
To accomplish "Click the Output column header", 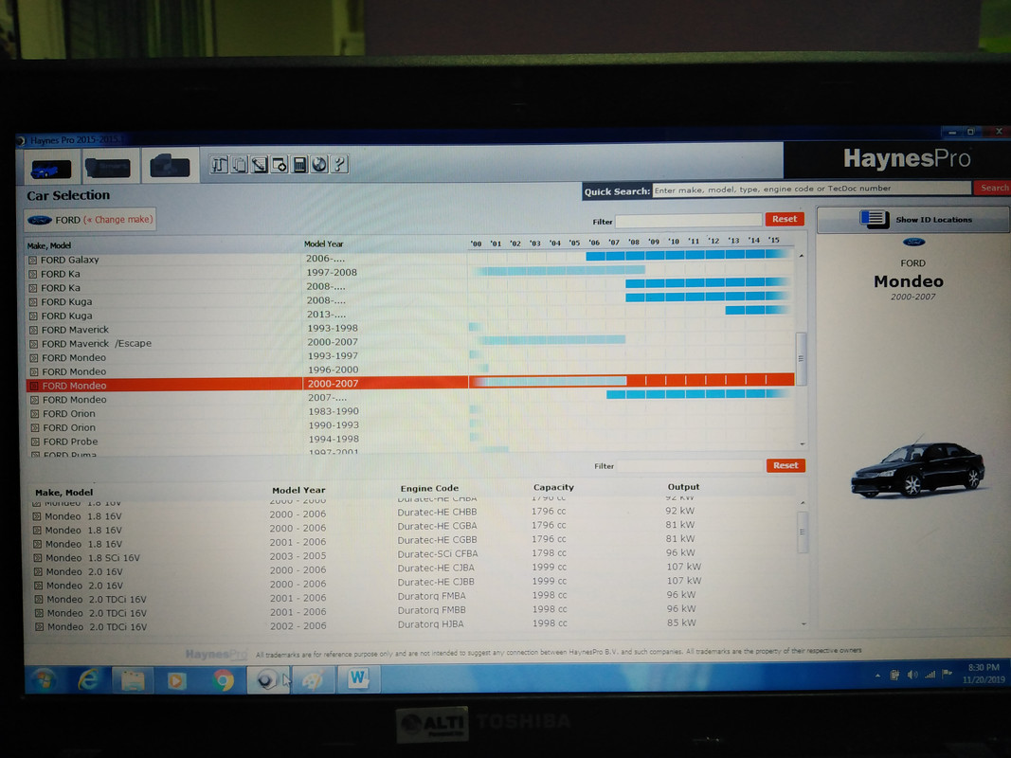I will (x=683, y=487).
